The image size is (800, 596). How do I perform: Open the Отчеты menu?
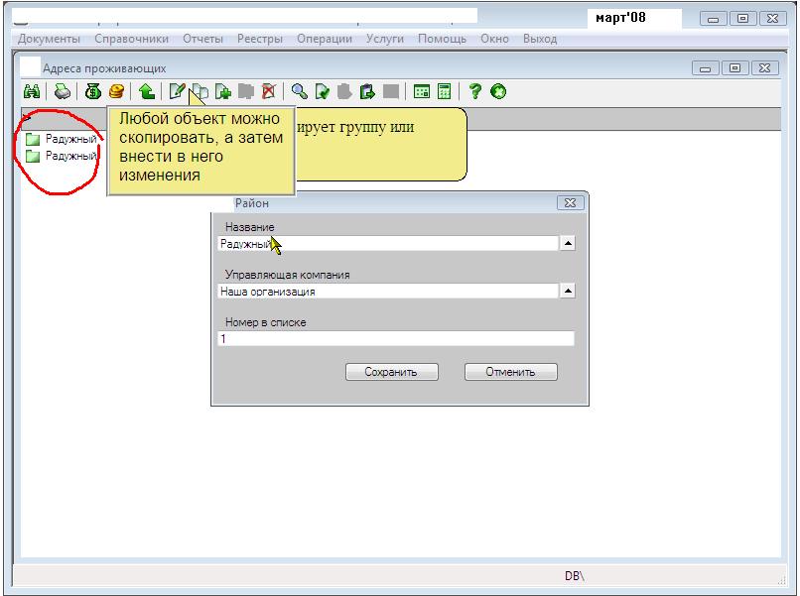[x=203, y=39]
